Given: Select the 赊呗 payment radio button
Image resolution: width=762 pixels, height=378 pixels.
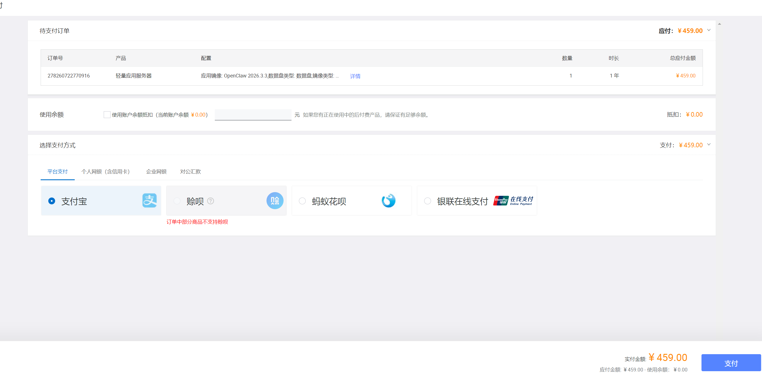Looking at the screenshot, I should pyautogui.click(x=177, y=201).
